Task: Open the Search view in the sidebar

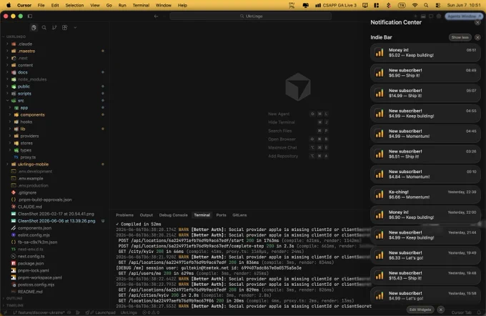Action: tap(44, 28)
